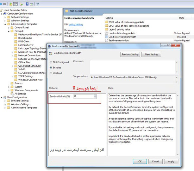
Task: Expand the QoS Packet Scheduler node
Action: point(12,66)
